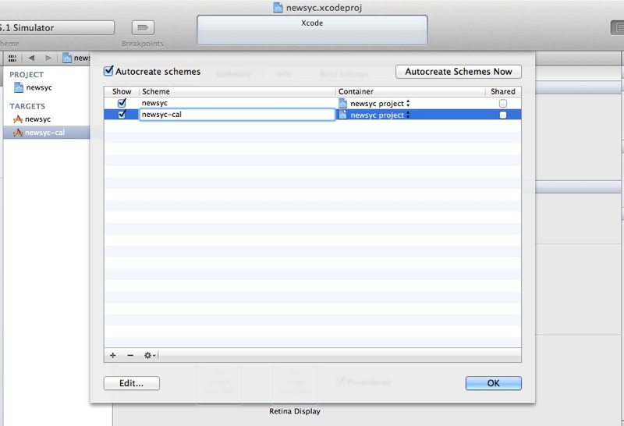Open the Container dropdown for newsyc scheme
Image resolution: width=624 pixels, height=426 pixels.
coord(375,103)
